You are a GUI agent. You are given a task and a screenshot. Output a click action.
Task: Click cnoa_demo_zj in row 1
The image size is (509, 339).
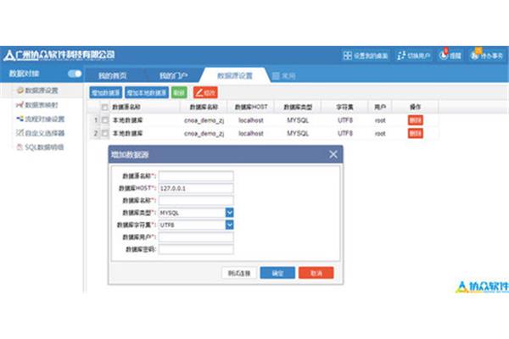[204, 120]
